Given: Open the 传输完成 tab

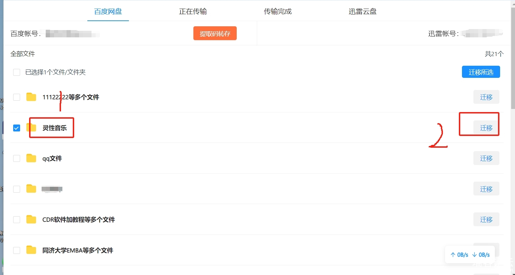Looking at the screenshot, I should tap(278, 11).
